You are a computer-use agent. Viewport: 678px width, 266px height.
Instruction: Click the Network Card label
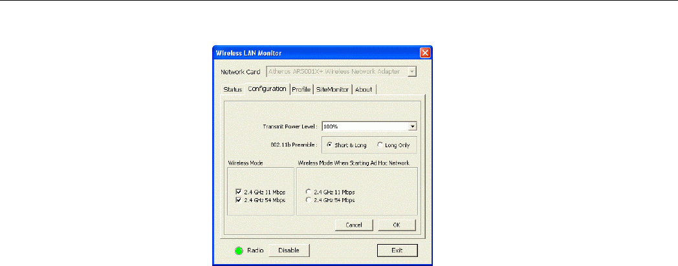coord(241,72)
